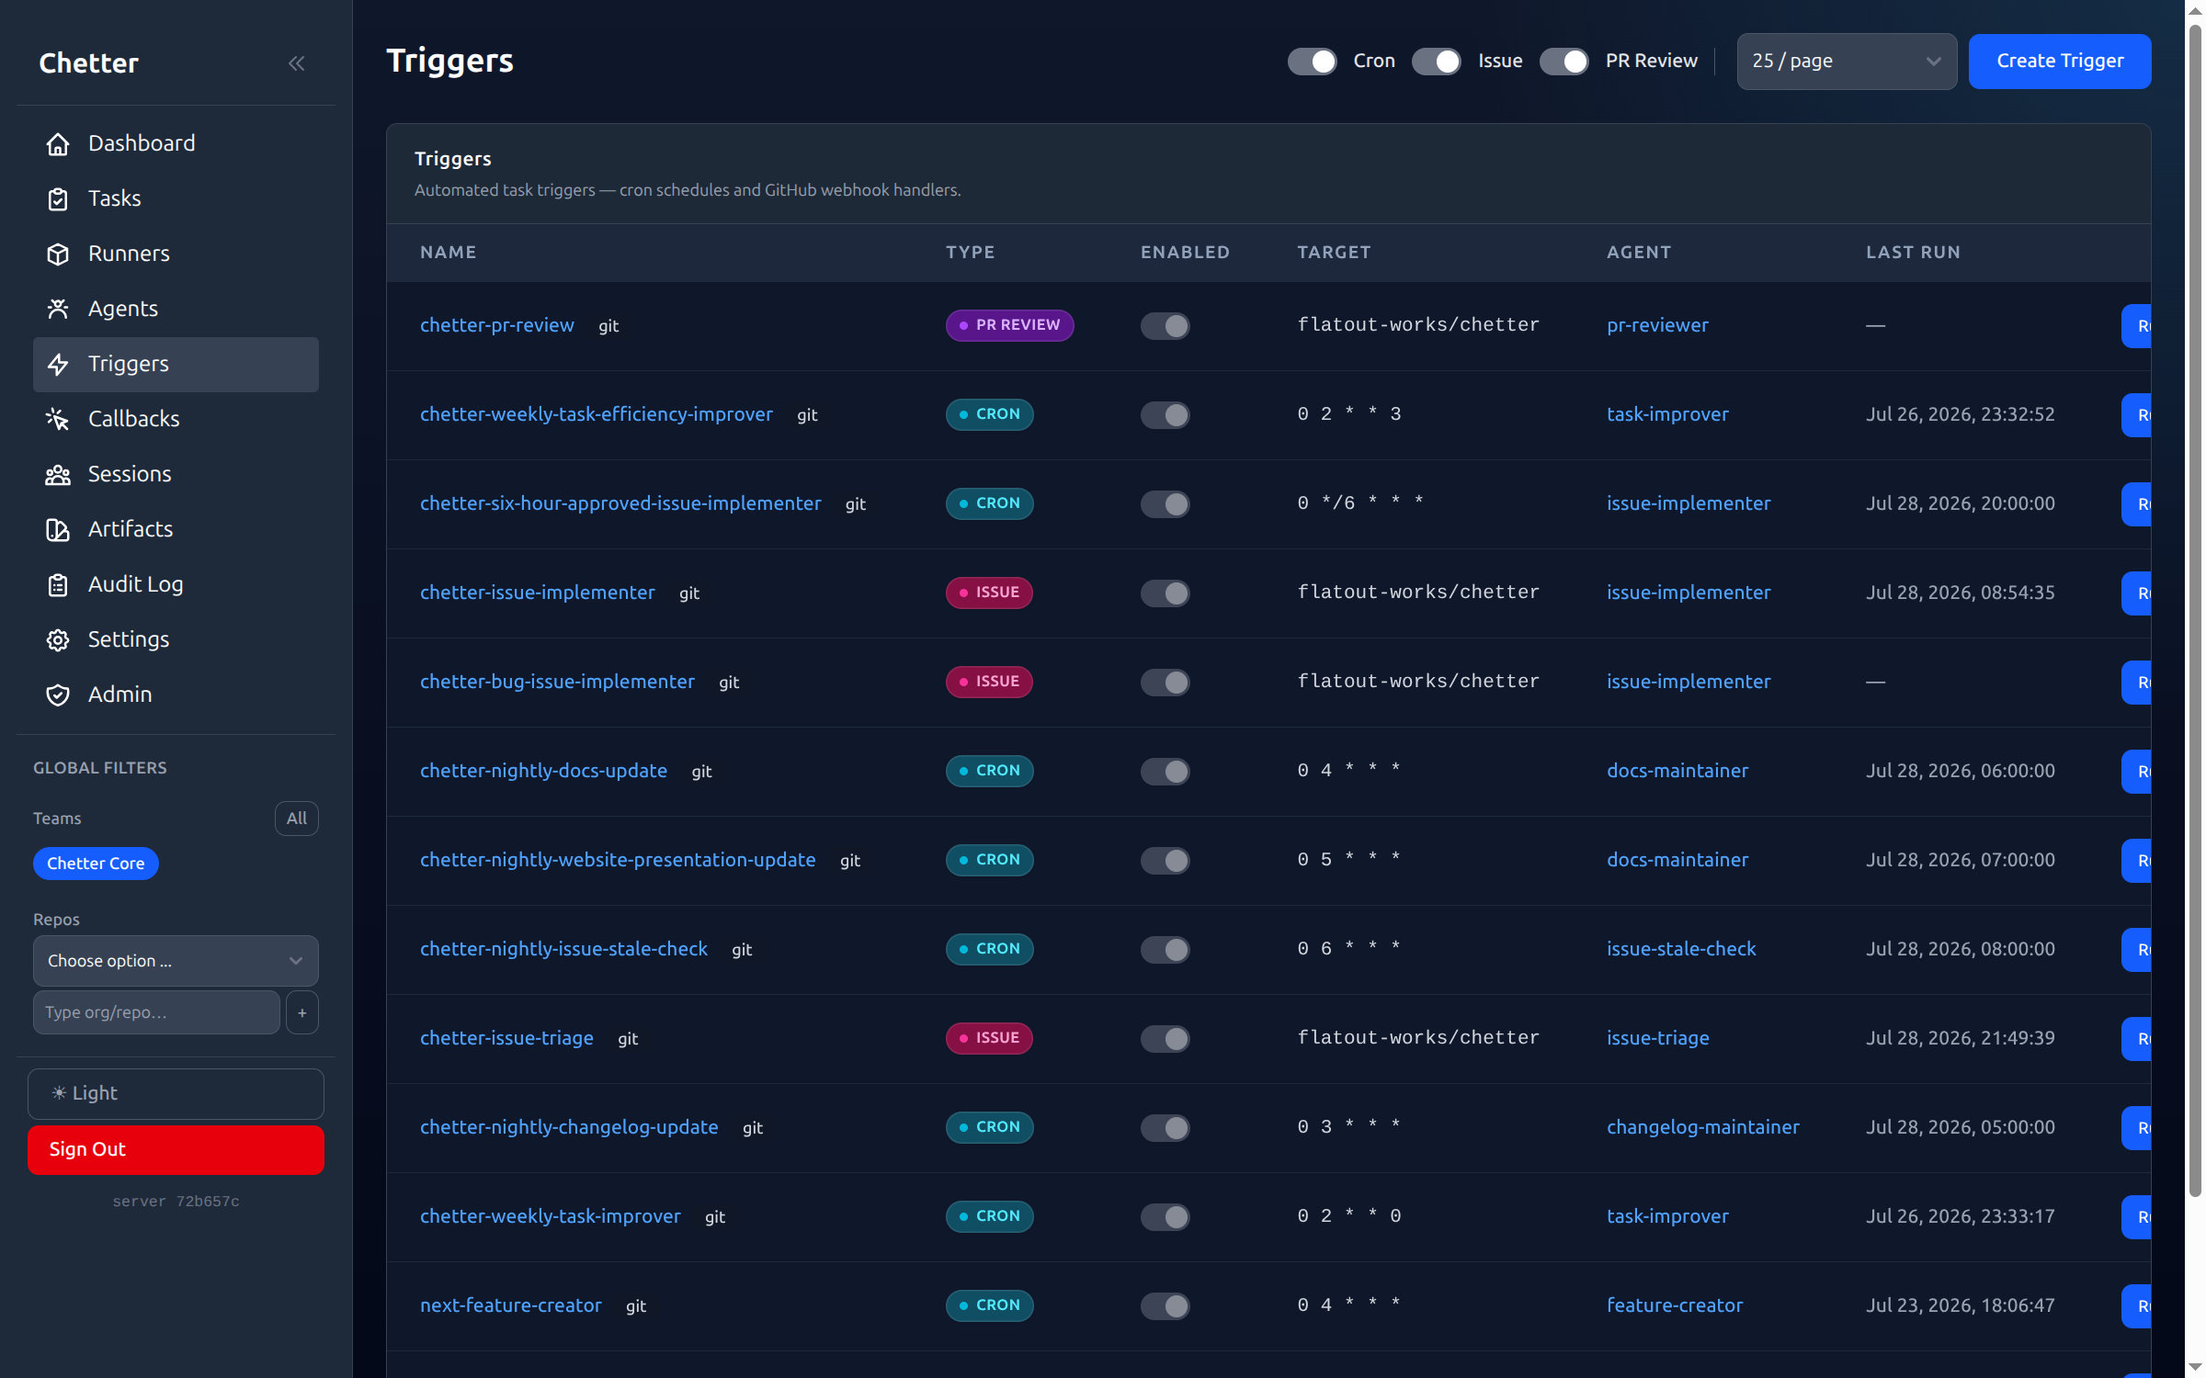2206x1378 pixels.
Task: Open the Dashboard page
Action: click(x=176, y=144)
